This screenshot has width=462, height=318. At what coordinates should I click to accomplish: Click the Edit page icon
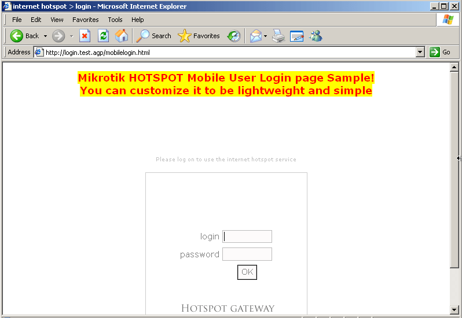tap(296, 36)
